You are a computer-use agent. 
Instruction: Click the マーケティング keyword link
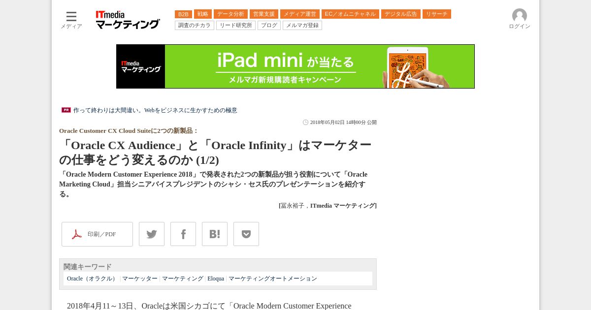(183, 279)
